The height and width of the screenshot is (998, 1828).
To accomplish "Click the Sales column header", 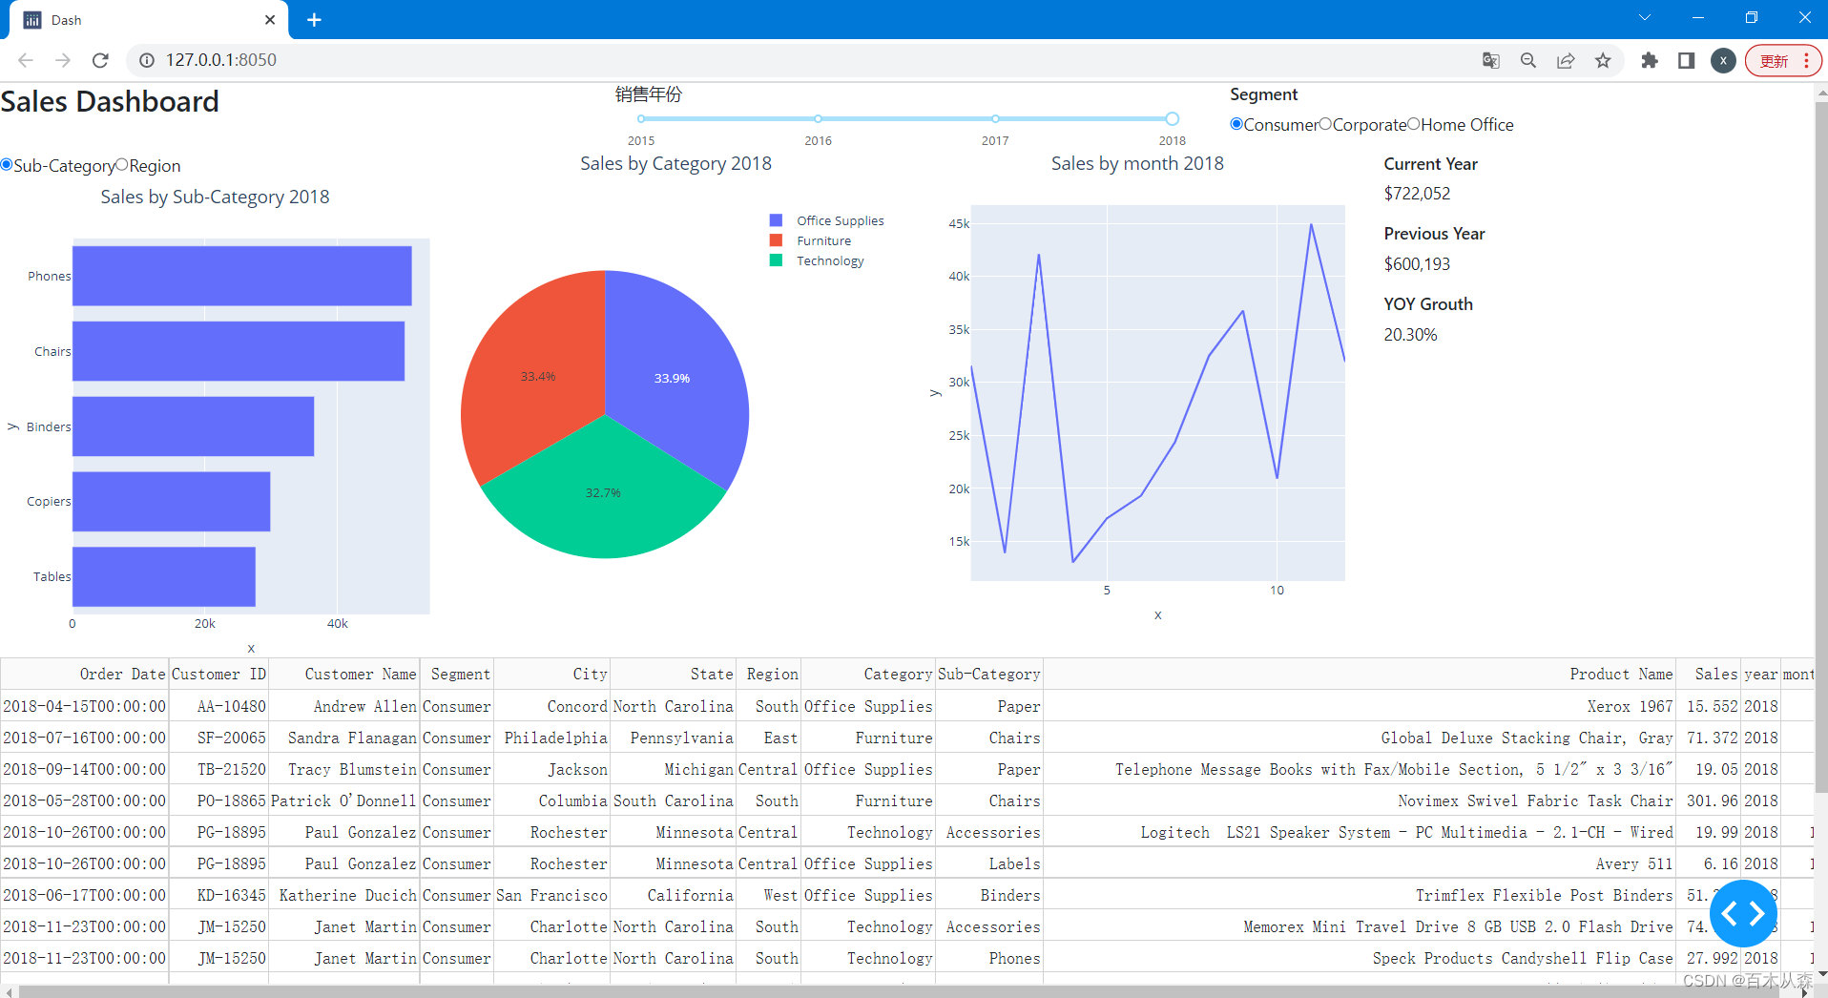I will (x=1709, y=674).
